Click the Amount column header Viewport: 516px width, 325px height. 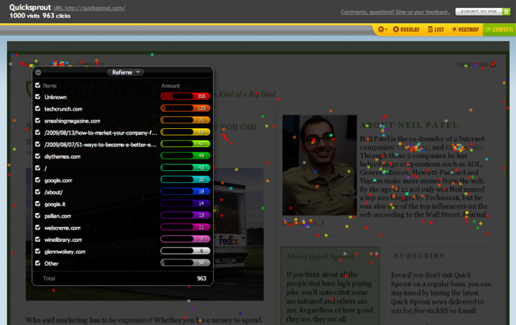(170, 86)
